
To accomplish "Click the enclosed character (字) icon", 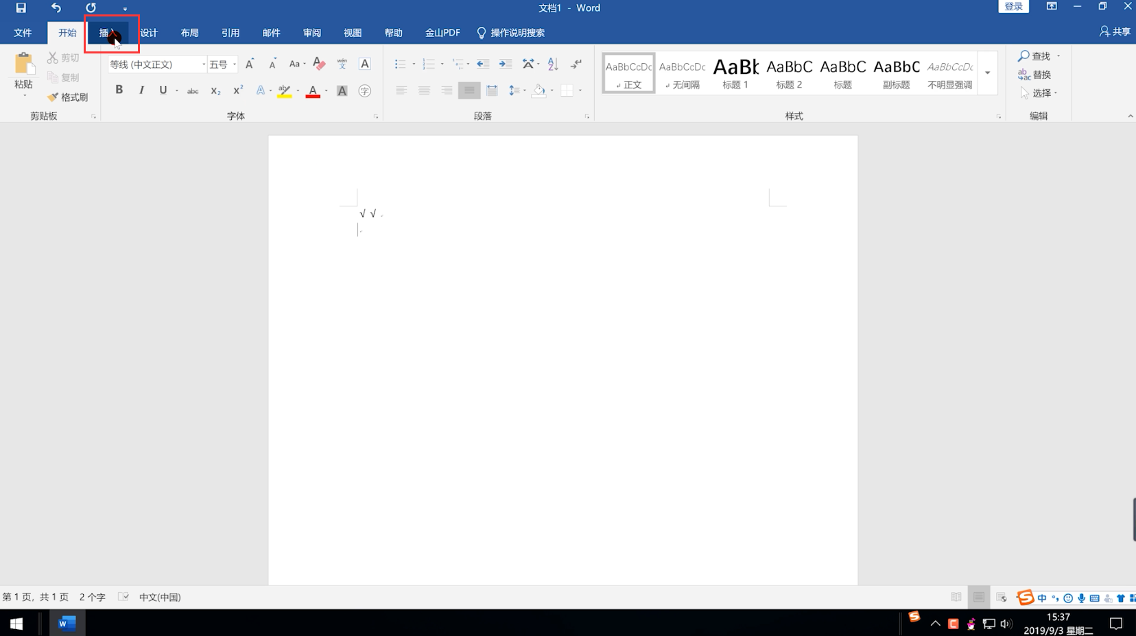I will pyautogui.click(x=365, y=90).
